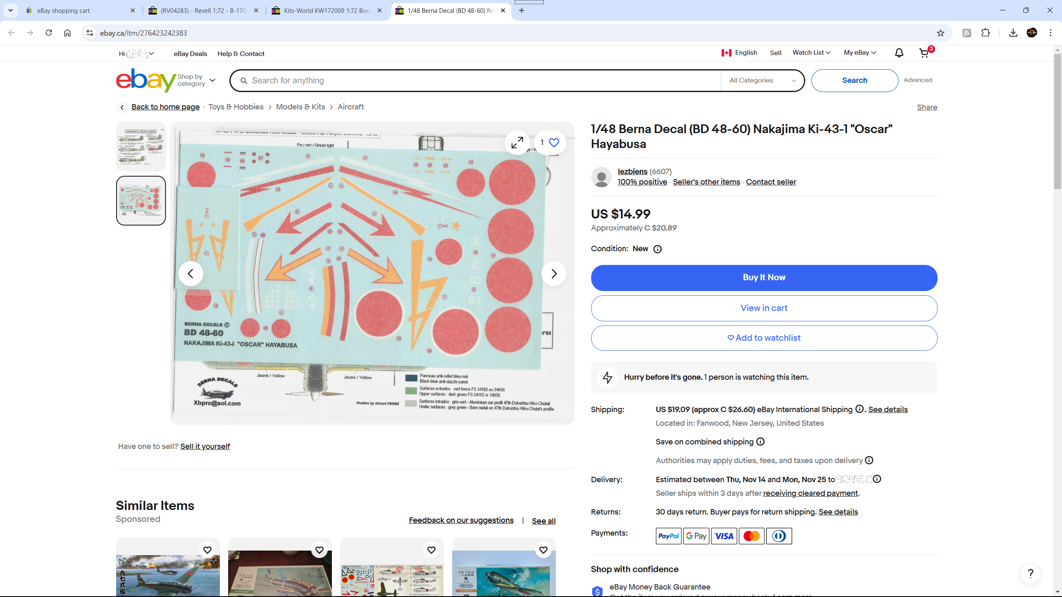Open duties and taxes info icon
The height and width of the screenshot is (597, 1062).
(x=869, y=460)
